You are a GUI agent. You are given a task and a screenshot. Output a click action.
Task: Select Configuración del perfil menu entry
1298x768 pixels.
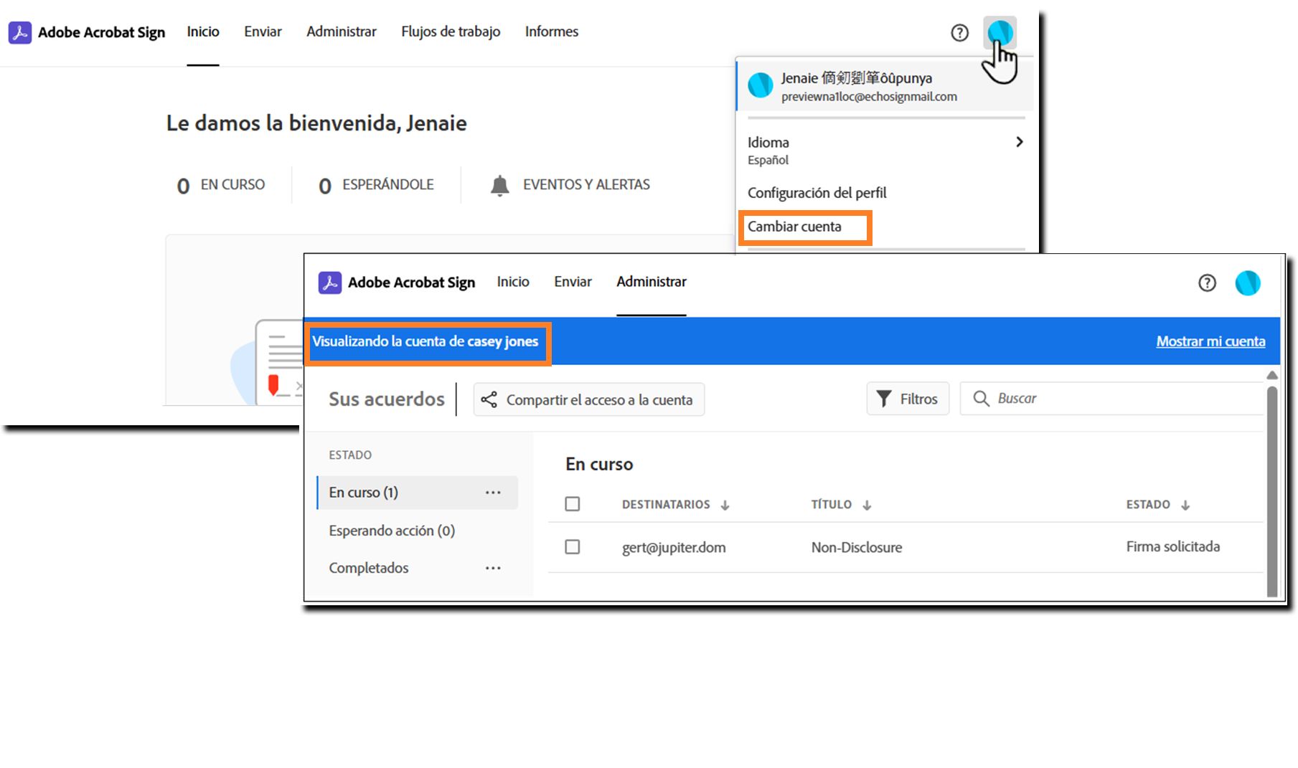(817, 193)
